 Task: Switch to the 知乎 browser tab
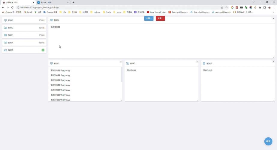[53, 2]
